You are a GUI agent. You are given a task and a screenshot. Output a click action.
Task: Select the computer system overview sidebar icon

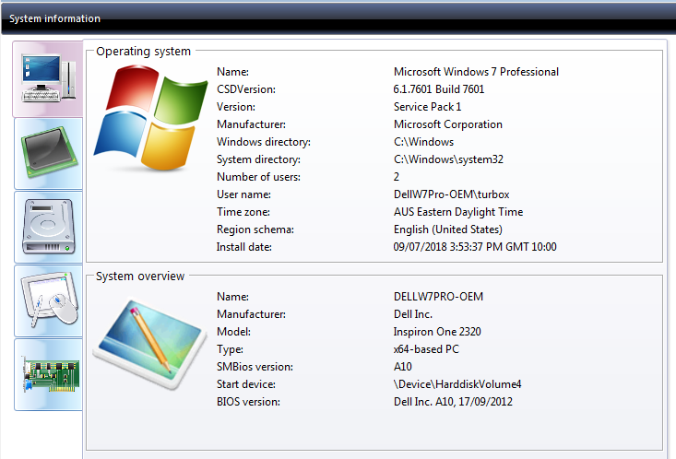(x=48, y=79)
